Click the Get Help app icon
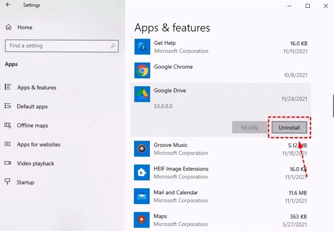Viewport: 334px width, 232px height. coord(142,47)
